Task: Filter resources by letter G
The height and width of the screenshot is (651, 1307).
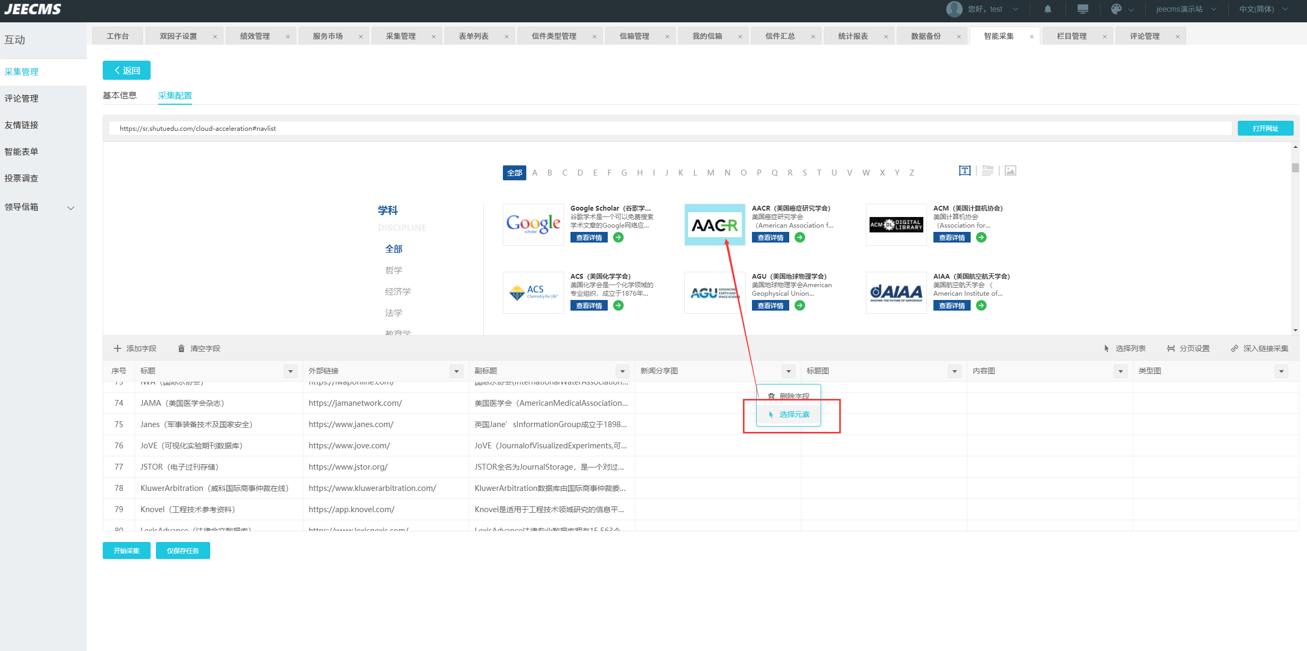Action: (x=624, y=173)
